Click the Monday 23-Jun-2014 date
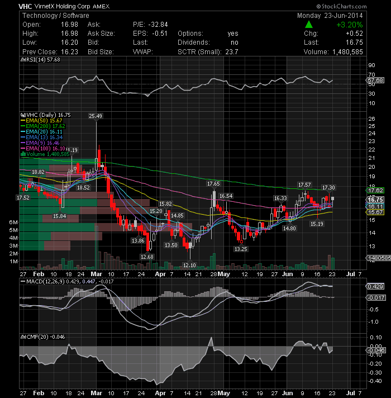The width and height of the screenshot is (391, 398). 330,16
